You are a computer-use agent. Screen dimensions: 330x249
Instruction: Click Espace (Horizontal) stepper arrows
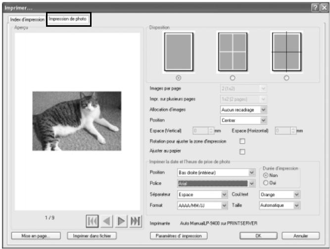(293, 131)
